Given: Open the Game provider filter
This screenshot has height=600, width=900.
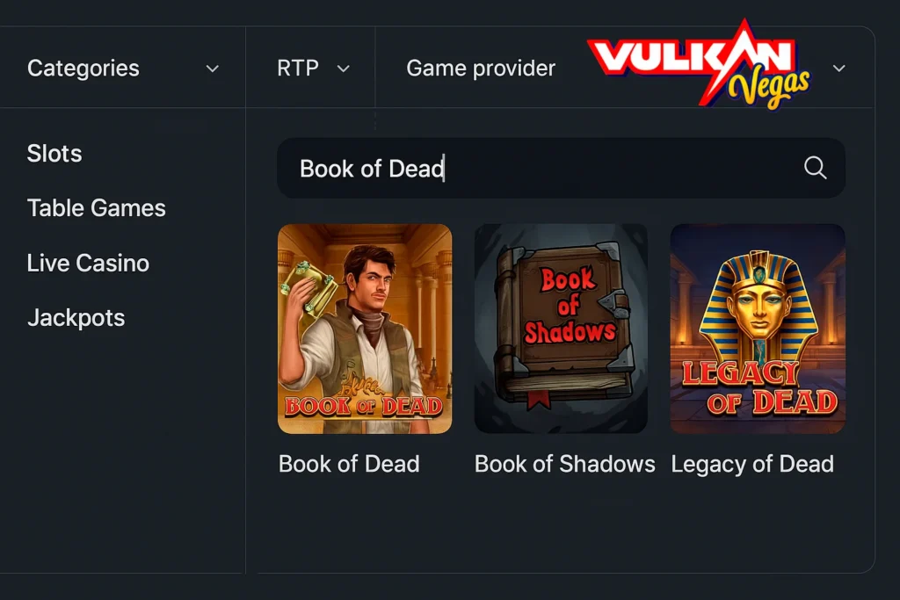Looking at the screenshot, I should [x=481, y=69].
